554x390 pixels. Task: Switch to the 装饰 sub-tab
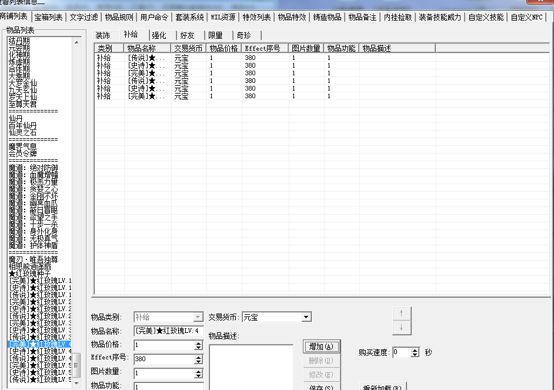tap(105, 35)
